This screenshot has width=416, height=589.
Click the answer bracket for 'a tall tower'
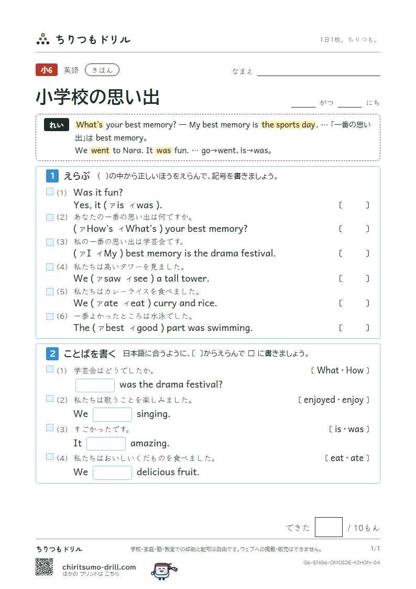[x=354, y=279]
